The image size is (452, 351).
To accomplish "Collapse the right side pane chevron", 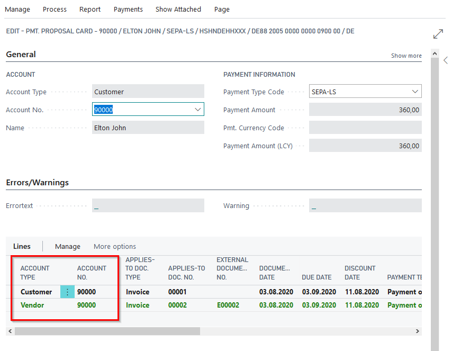I will coord(446,60).
